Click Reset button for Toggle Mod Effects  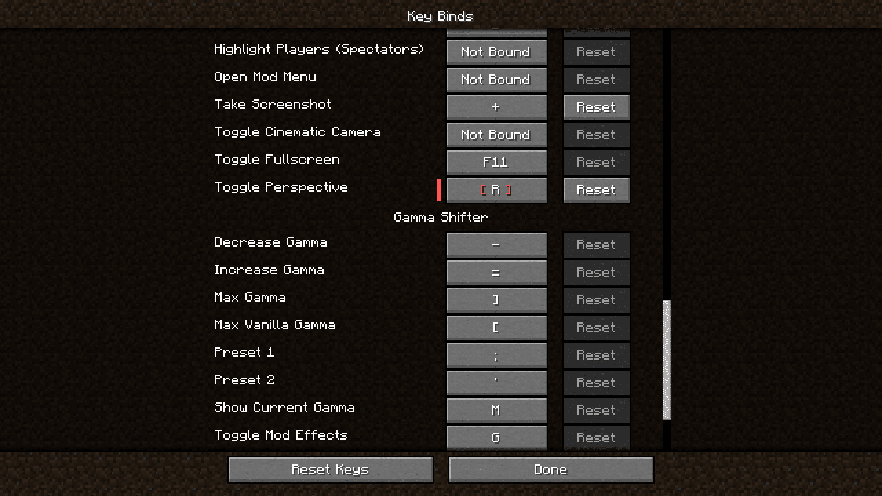coord(595,437)
